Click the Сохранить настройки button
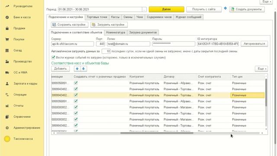 [x=70, y=25]
